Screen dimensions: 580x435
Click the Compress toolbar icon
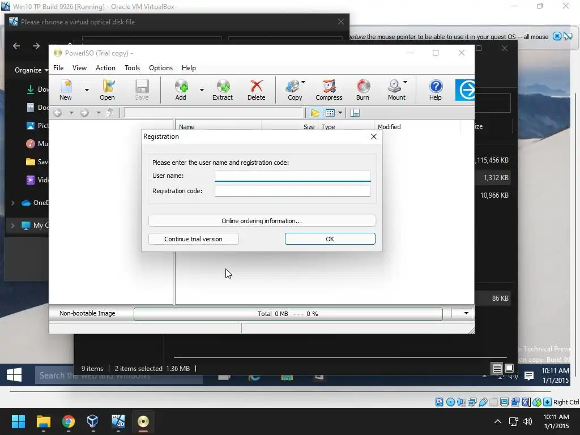pos(329,90)
